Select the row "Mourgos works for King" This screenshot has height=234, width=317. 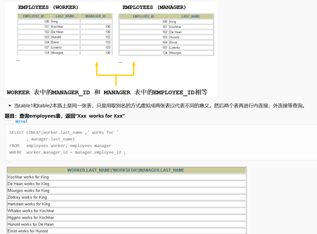(127, 191)
